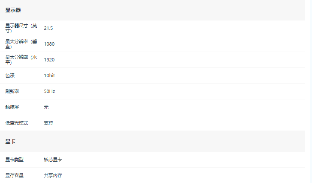Click the 显卡 section header
The height and width of the screenshot is (183, 312).
10,142
